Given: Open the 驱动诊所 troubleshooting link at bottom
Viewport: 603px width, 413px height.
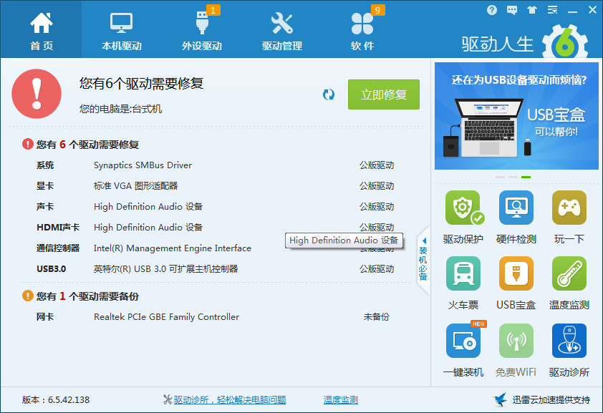Looking at the screenshot, I should tap(229, 400).
